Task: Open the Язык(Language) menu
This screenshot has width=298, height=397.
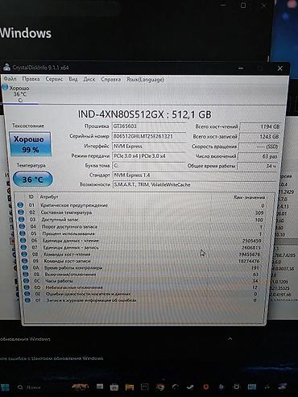Action: click(145, 80)
